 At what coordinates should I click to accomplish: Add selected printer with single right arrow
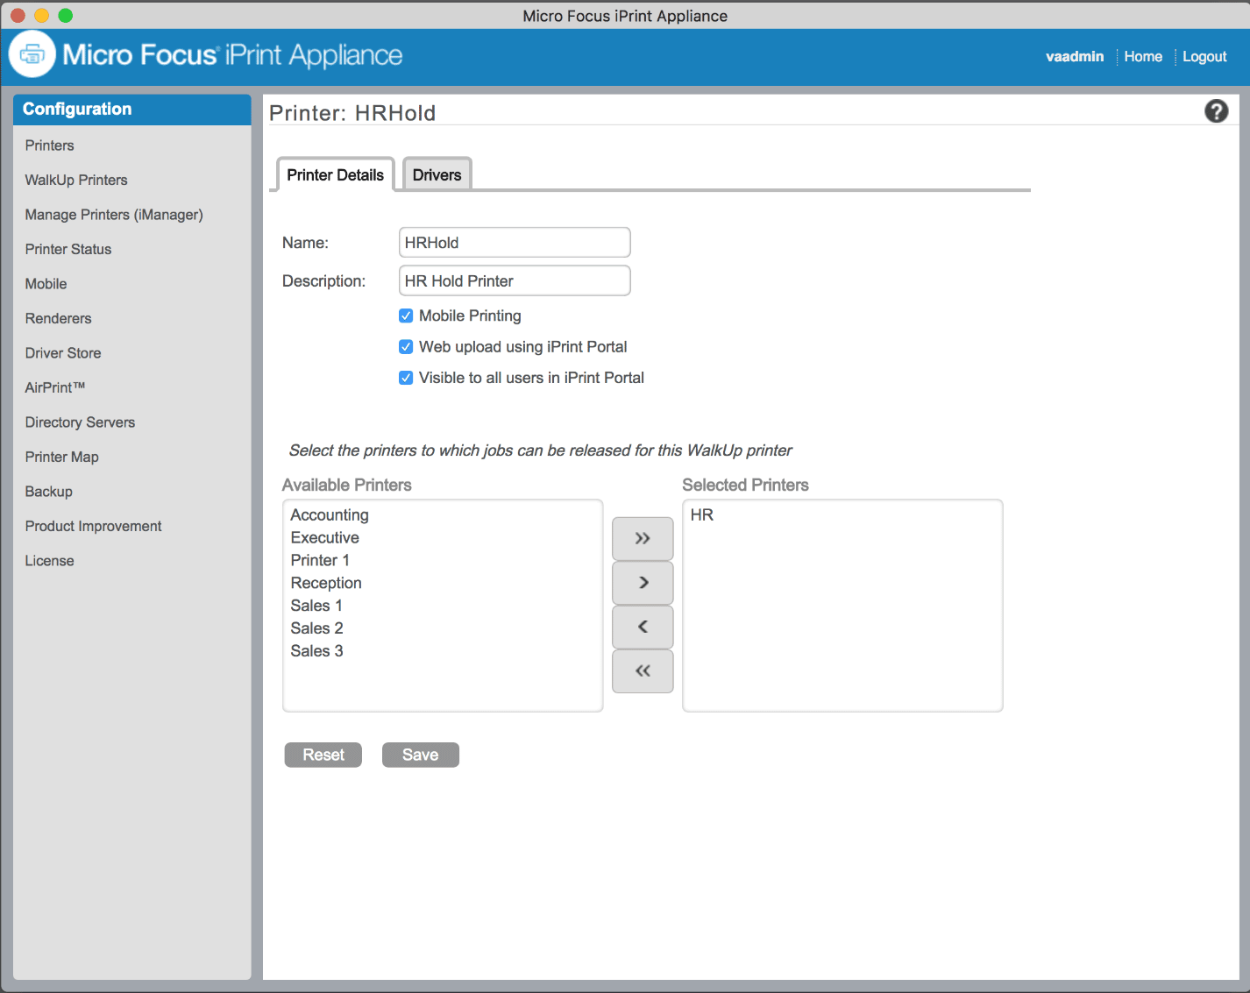643,583
